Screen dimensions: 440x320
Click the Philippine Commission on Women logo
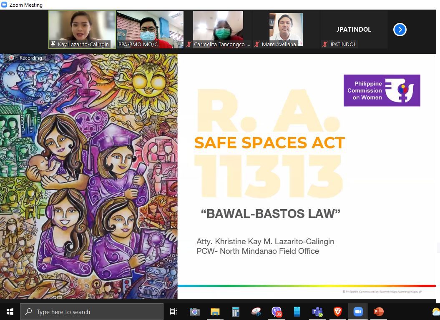[x=382, y=90]
